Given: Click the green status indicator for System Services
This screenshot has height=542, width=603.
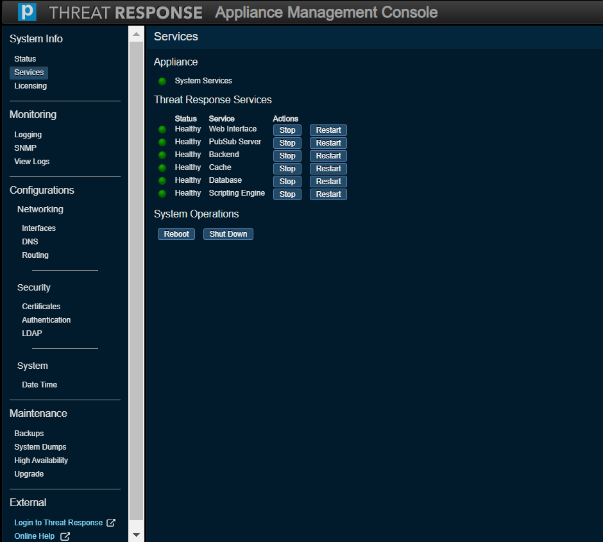Looking at the screenshot, I should 162,81.
